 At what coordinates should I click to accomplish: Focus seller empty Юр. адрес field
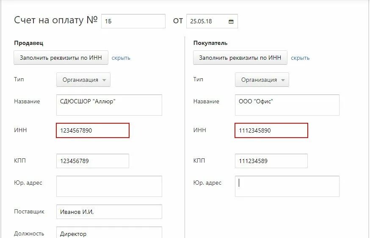click(x=109, y=186)
